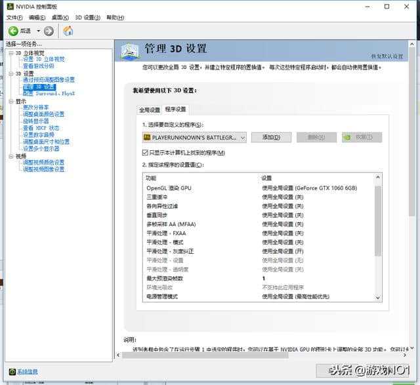Open 通过预览调整图像设置 task
This screenshot has height=385, width=420.
click(49, 80)
